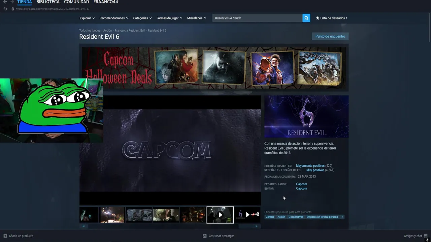Focus the Buscar en la tienda field
Viewport: 431px width, 242px height.
click(258, 18)
